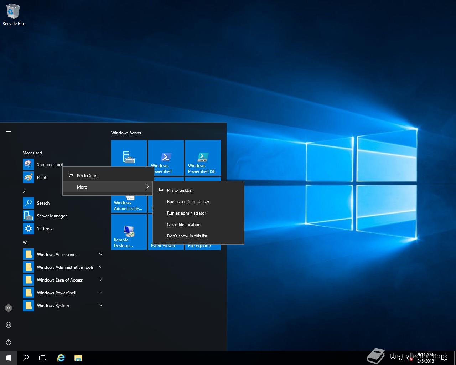This screenshot has width=456, height=365.
Task: Click the S letter heading
Action: 24,191
